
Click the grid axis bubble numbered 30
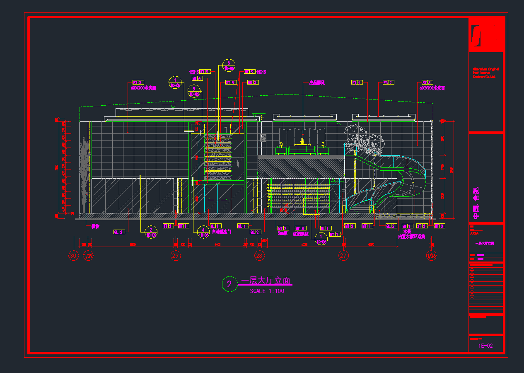click(73, 256)
